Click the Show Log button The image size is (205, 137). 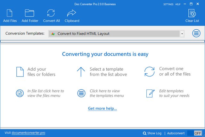(x=154, y=133)
